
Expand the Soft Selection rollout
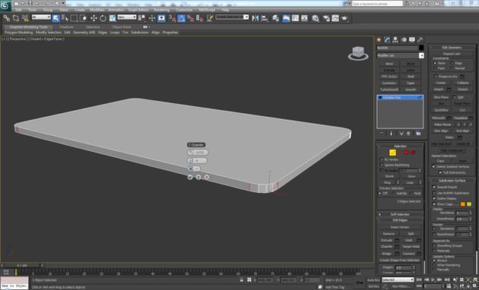(400, 214)
